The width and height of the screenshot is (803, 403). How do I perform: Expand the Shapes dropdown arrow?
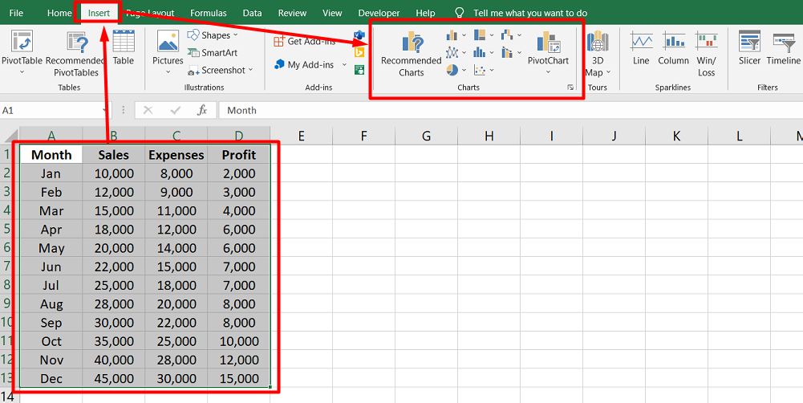[236, 35]
